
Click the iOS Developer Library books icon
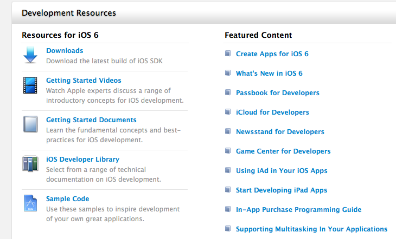click(x=30, y=163)
